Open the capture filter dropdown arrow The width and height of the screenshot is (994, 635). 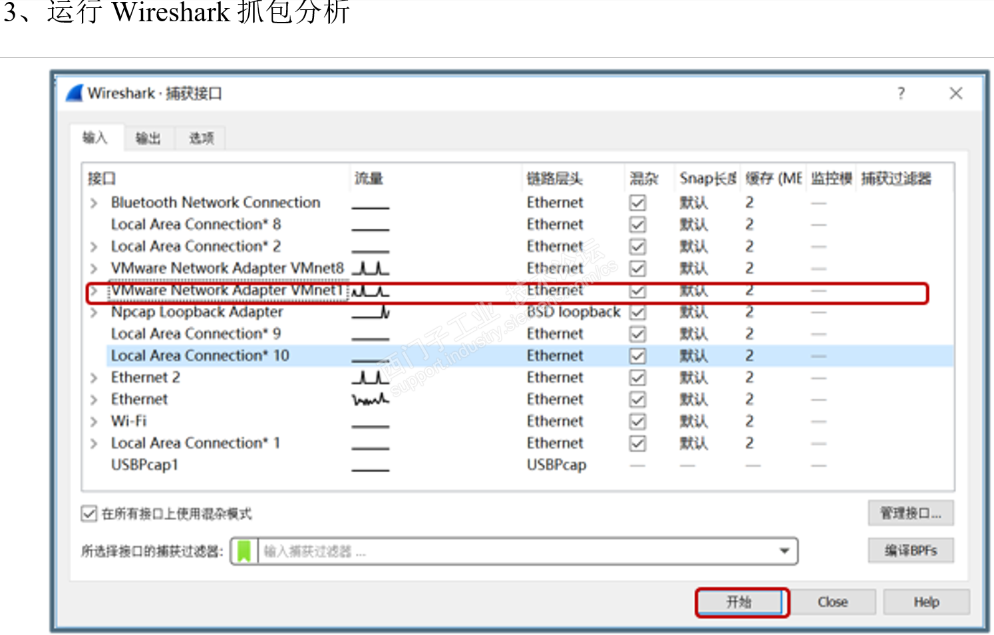(784, 551)
